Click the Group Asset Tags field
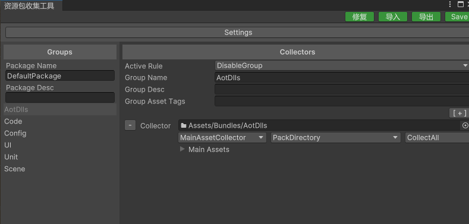This screenshot has height=224, width=469. pos(342,101)
